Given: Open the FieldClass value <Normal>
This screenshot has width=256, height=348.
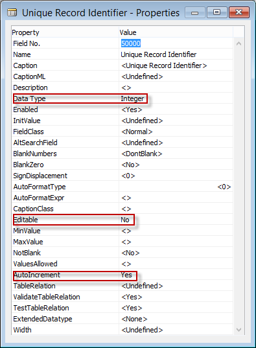Looking at the screenshot, I should (x=137, y=132).
